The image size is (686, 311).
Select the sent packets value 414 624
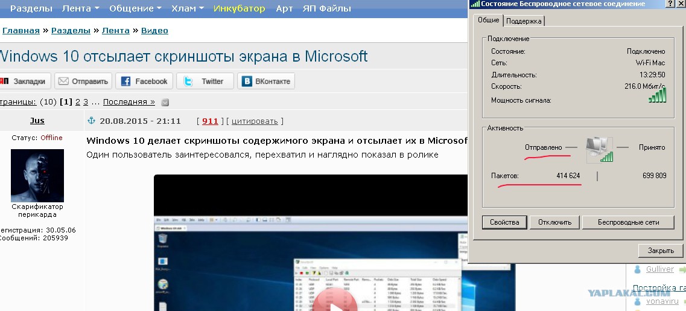click(568, 176)
